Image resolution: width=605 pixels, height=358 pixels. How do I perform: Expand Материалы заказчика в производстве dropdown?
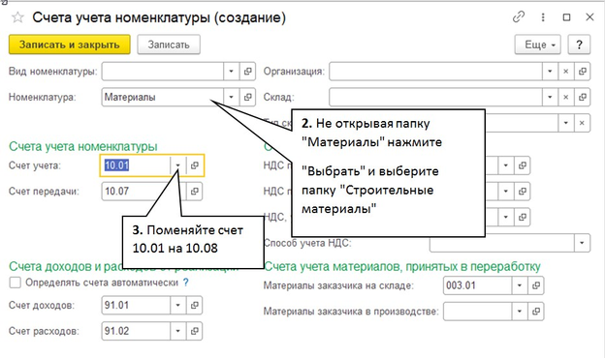click(520, 312)
